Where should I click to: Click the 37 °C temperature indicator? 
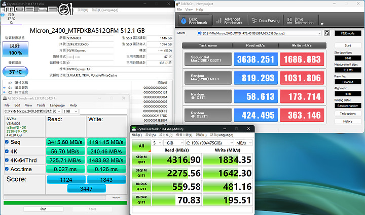click(x=15, y=72)
